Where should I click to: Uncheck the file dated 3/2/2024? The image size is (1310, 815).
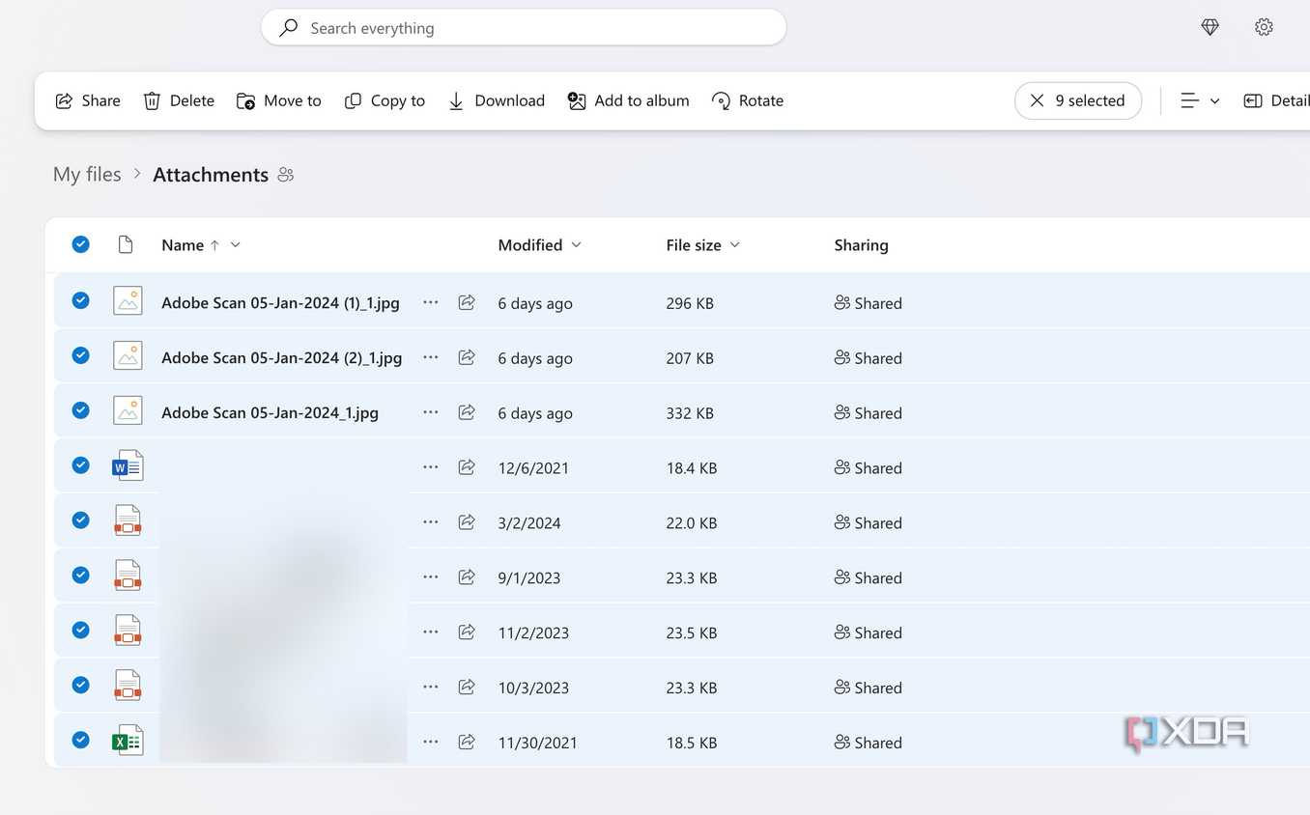(x=81, y=520)
